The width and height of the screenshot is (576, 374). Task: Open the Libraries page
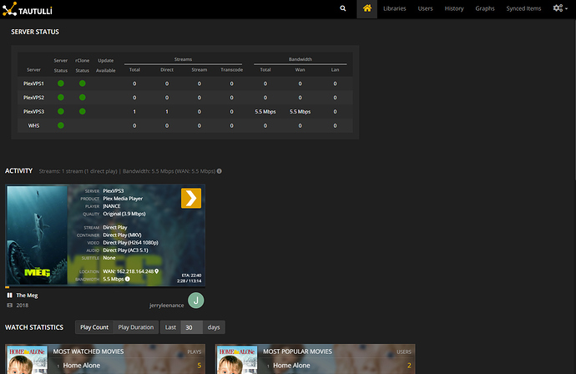[x=395, y=8]
